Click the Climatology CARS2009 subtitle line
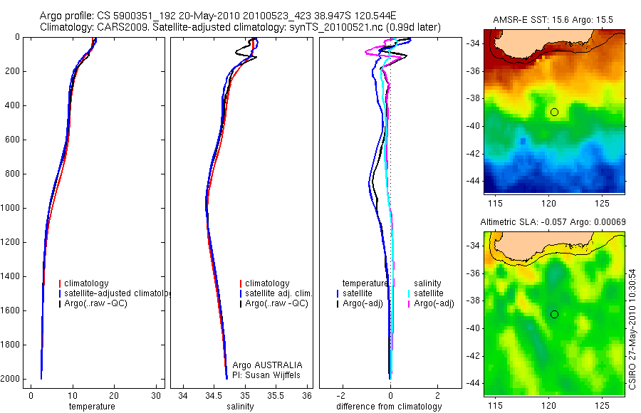The image size is (641, 413). click(x=241, y=27)
